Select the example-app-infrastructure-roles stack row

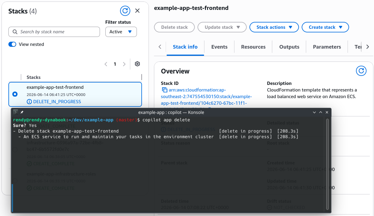tap(75, 181)
